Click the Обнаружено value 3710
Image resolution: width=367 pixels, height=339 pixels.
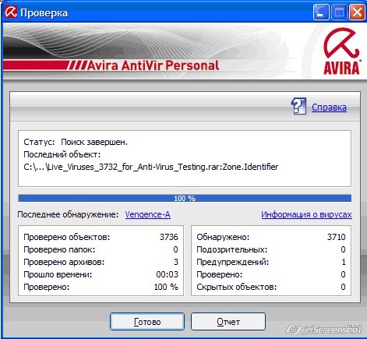coord(336,237)
